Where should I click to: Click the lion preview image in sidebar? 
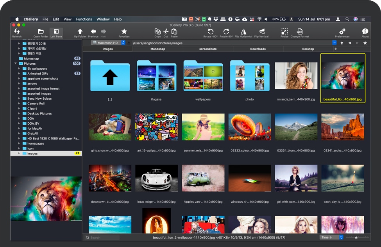click(46, 199)
